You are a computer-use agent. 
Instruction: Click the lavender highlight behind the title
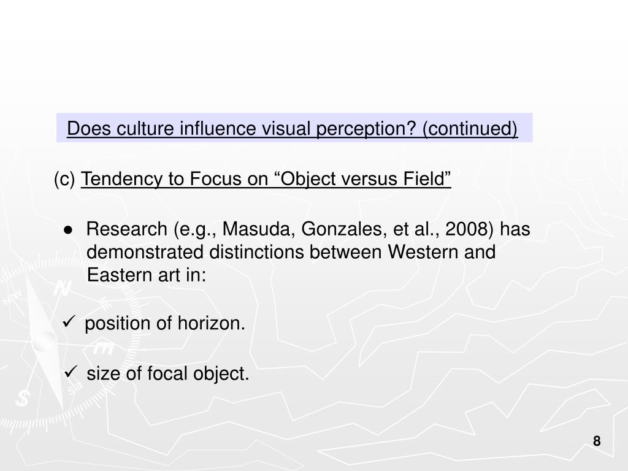(x=294, y=128)
